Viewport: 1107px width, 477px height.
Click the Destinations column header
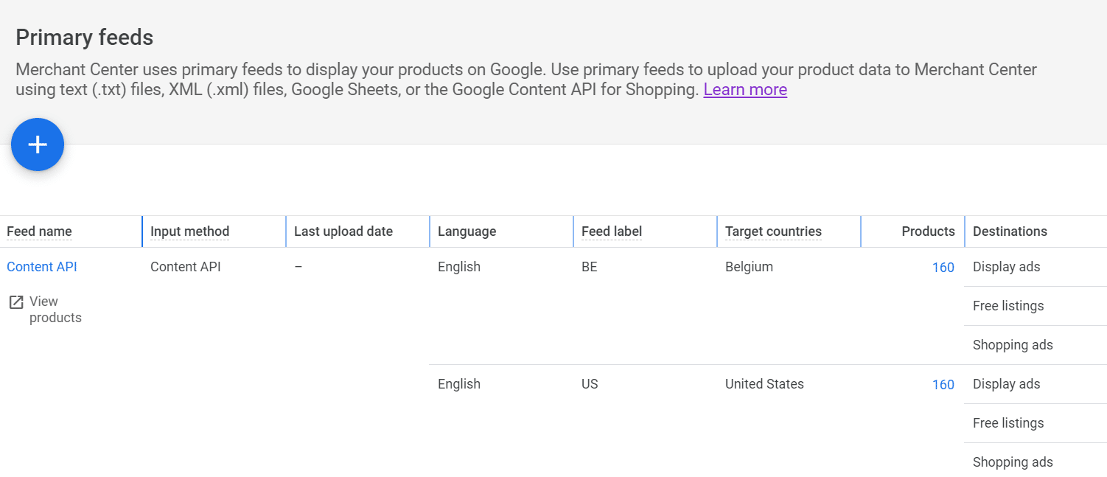(1010, 231)
